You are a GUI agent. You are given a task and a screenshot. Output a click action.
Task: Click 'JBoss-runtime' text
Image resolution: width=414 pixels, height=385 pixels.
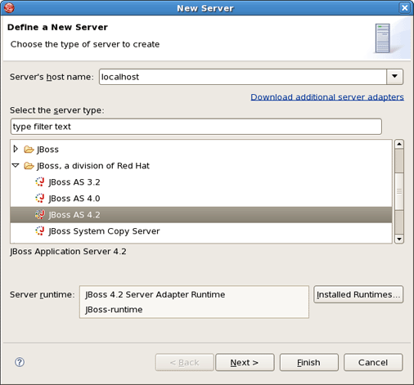[x=114, y=310]
